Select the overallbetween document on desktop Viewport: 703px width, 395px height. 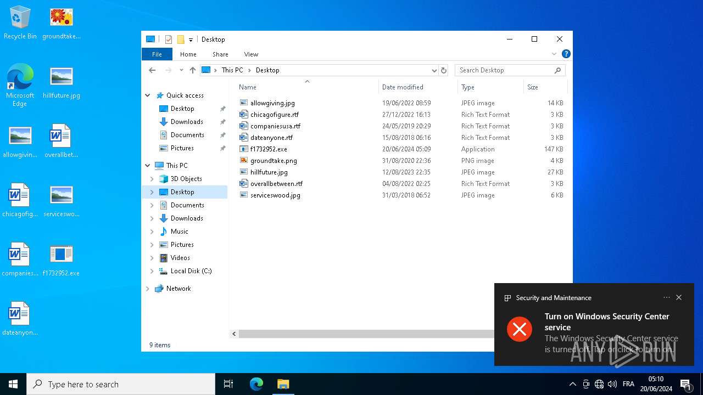point(61,142)
